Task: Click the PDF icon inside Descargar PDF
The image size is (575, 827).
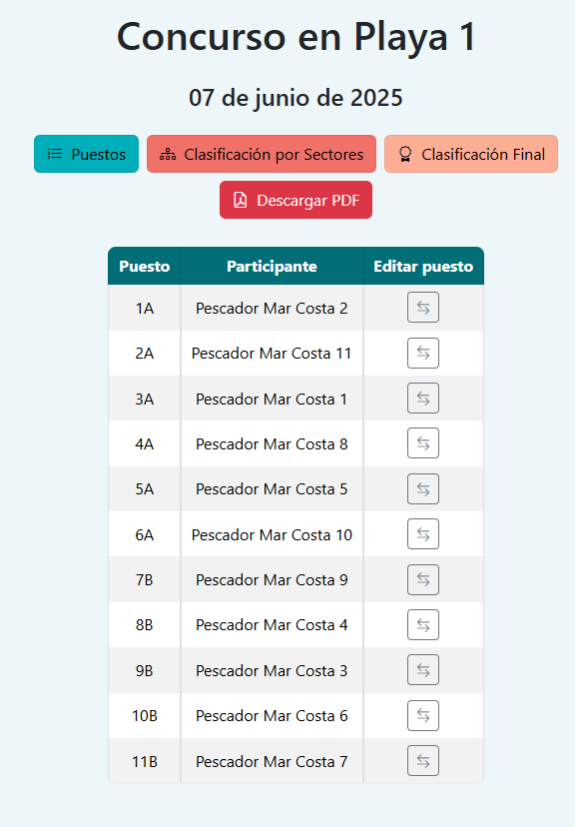Action: click(x=240, y=200)
